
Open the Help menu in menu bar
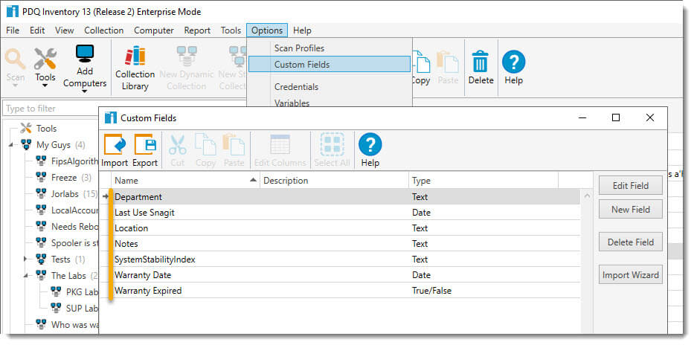point(302,30)
